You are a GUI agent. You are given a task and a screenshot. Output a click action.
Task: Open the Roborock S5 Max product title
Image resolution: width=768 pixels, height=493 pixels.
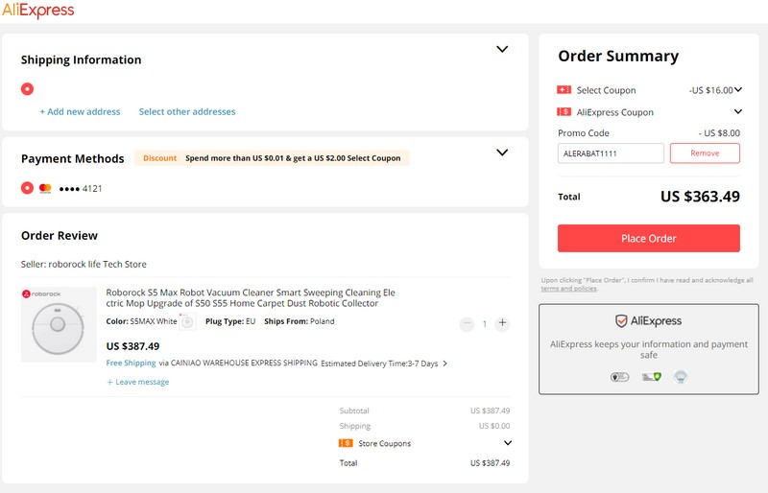click(x=251, y=297)
